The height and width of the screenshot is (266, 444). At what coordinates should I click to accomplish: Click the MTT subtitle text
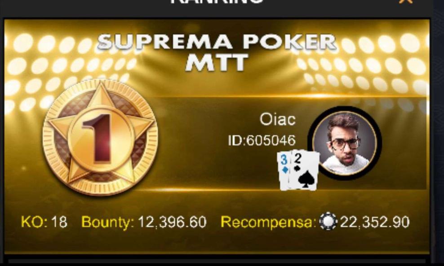[217, 62]
